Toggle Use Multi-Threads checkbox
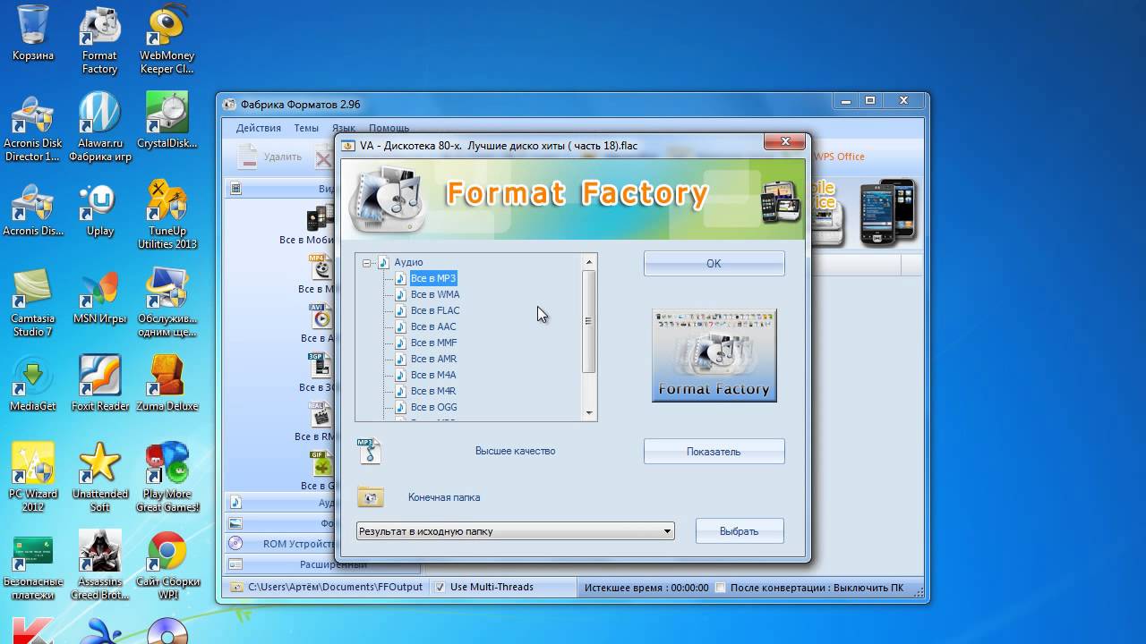The height and width of the screenshot is (644, 1146). pyautogui.click(x=440, y=588)
